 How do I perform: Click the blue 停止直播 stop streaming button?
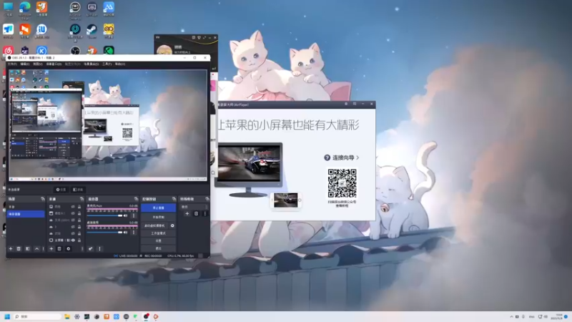[x=158, y=208]
